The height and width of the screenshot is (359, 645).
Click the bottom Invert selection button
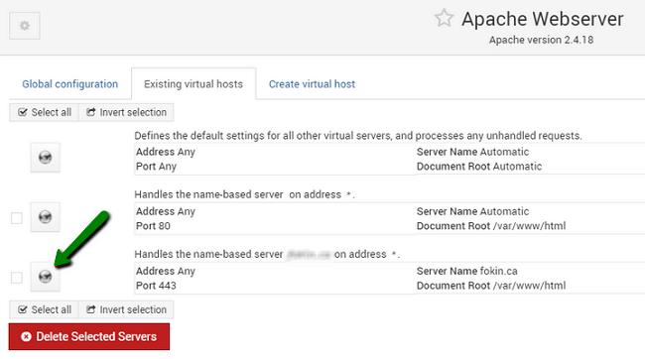click(x=126, y=309)
